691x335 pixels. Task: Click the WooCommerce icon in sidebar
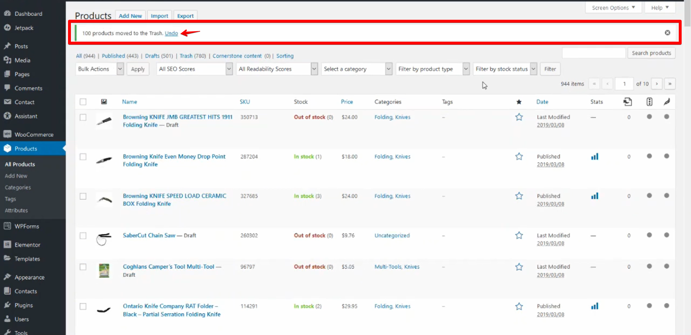click(x=7, y=134)
